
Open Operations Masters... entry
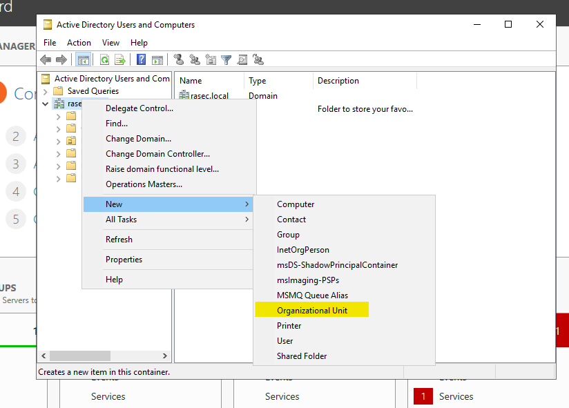click(169, 184)
